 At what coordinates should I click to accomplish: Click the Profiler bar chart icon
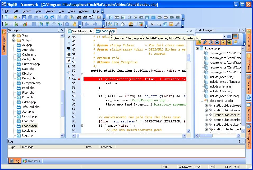pos(25,24)
